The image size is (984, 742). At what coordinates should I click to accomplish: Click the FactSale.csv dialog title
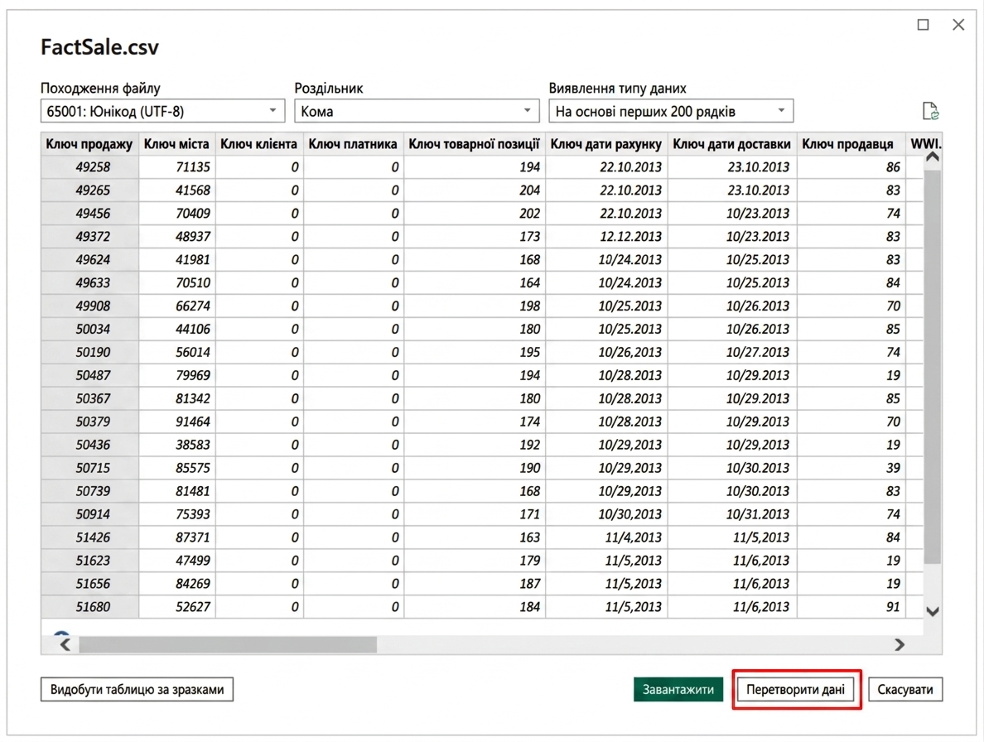(99, 47)
